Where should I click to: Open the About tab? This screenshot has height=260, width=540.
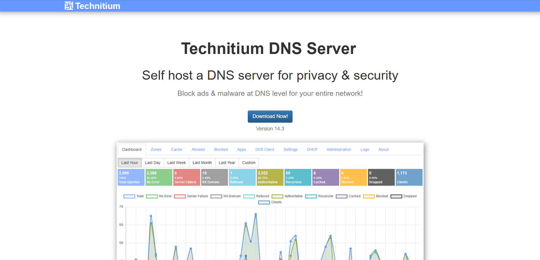tap(383, 149)
